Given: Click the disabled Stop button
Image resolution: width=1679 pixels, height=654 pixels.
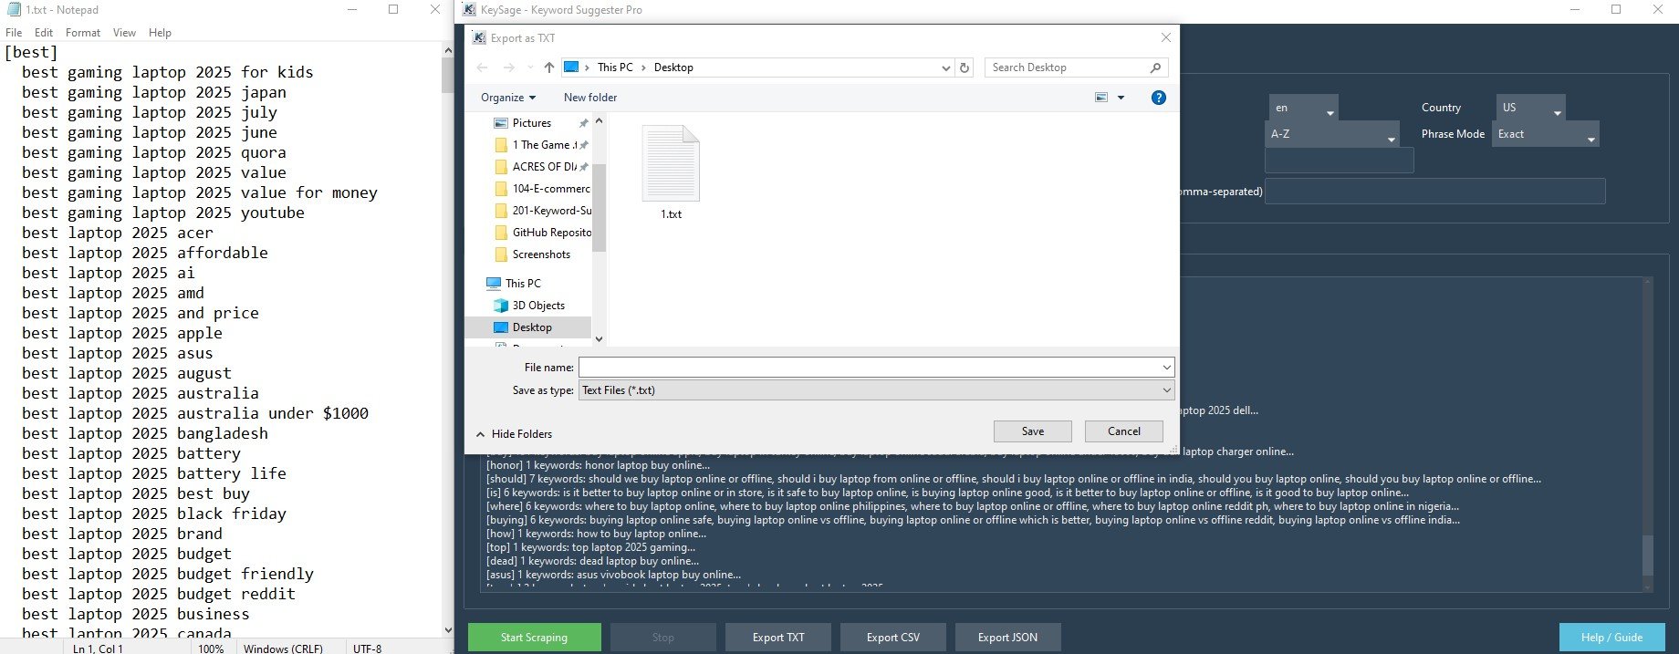Looking at the screenshot, I should click(663, 638).
